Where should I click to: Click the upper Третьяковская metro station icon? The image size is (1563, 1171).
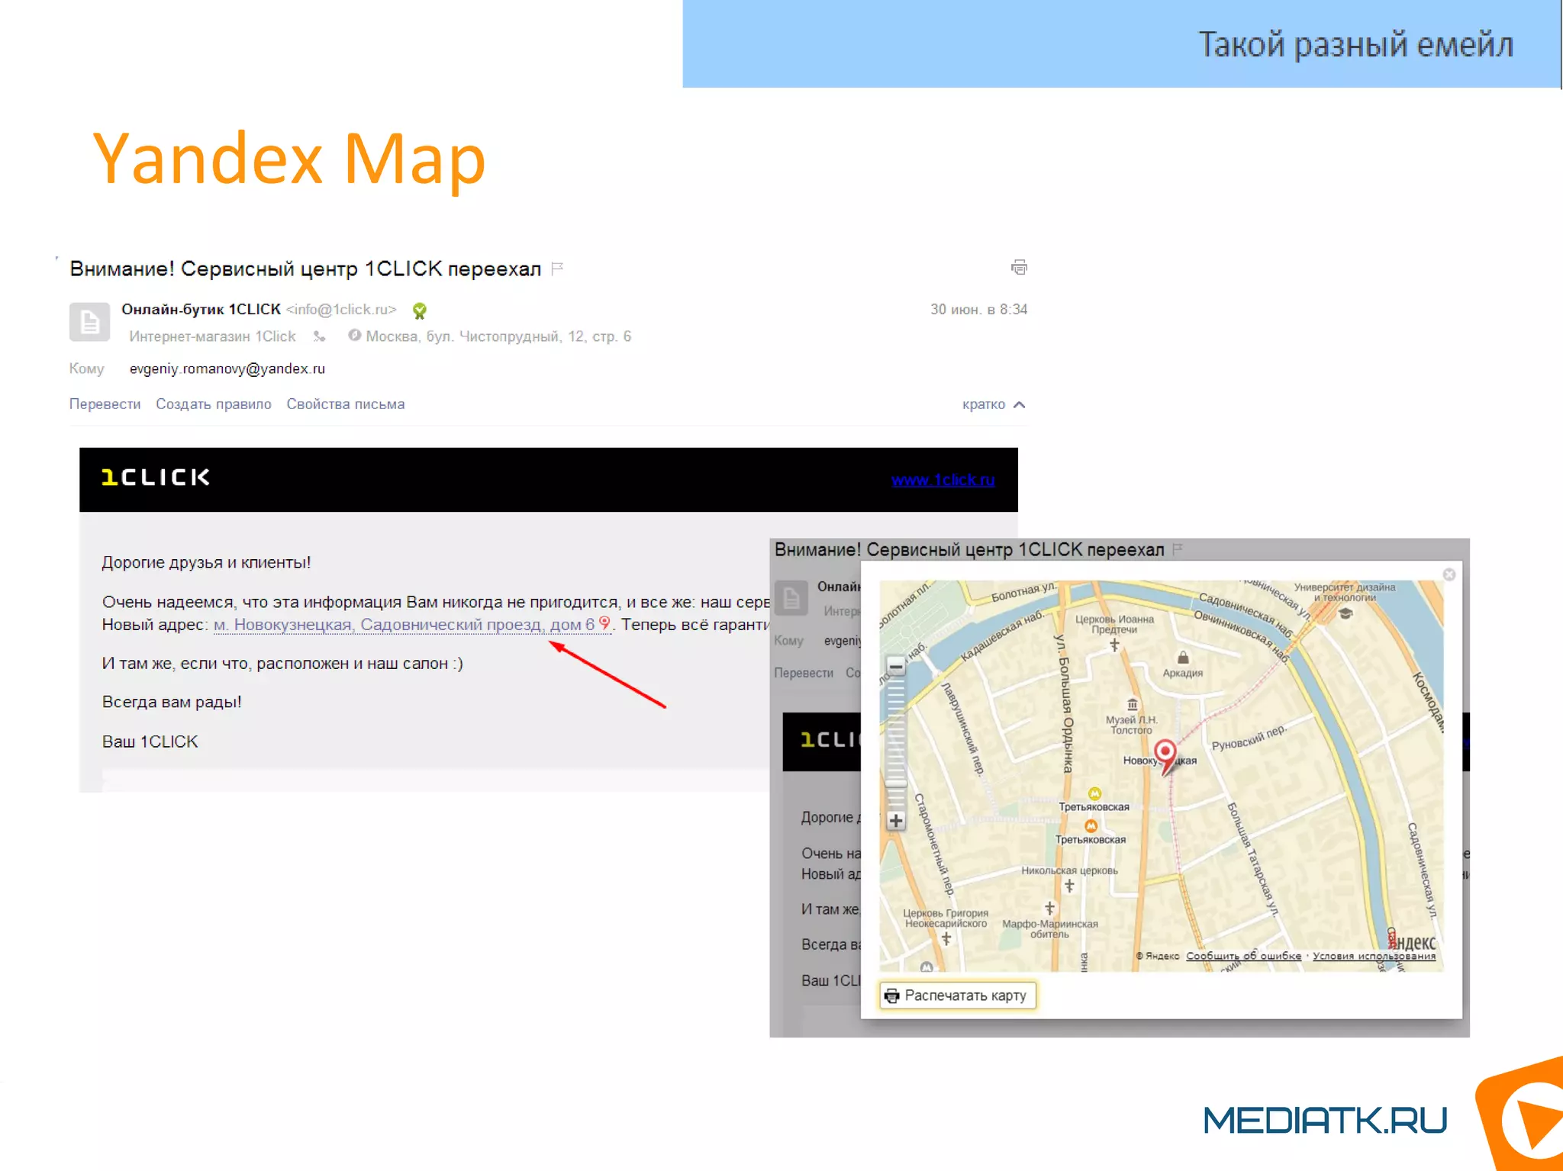[x=1094, y=793]
